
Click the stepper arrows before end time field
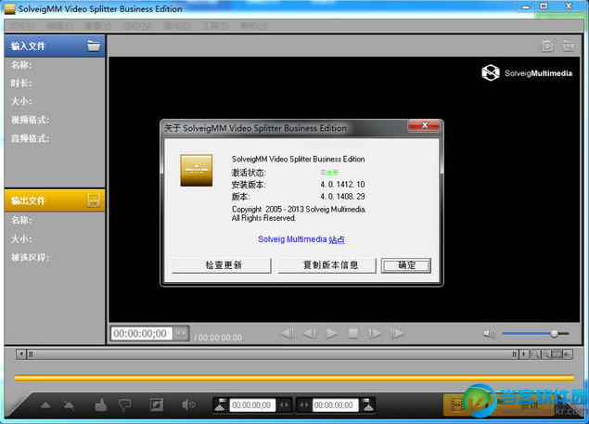pos(303,405)
